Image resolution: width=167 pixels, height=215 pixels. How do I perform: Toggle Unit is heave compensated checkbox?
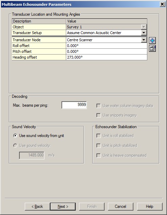pos(98,155)
